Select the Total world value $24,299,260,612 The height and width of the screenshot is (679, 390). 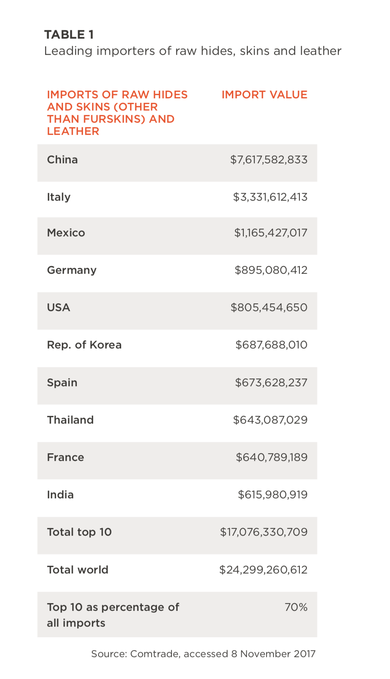pos(263,570)
